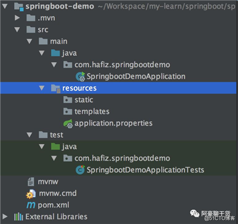Select the templates folder label
This screenshot has height=224, width=238.
point(92,111)
